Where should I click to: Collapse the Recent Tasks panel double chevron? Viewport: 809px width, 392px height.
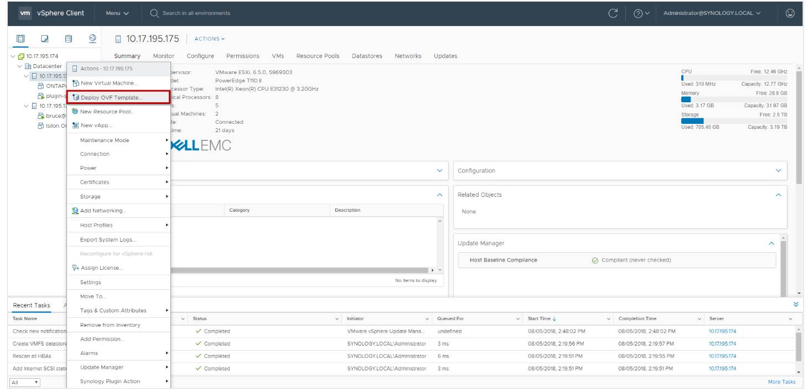tap(796, 305)
